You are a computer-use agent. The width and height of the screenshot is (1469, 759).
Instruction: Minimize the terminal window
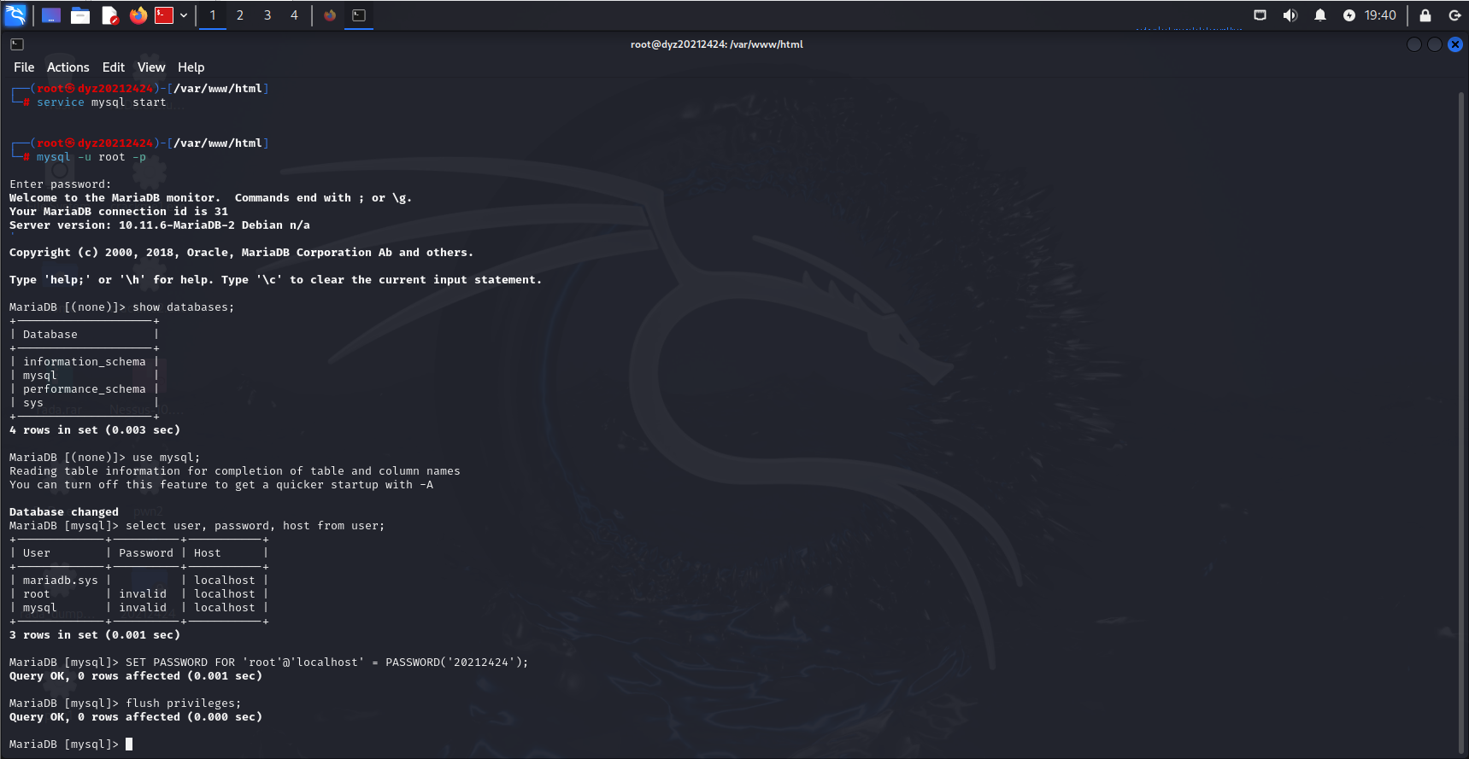pyautogui.click(x=1414, y=44)
